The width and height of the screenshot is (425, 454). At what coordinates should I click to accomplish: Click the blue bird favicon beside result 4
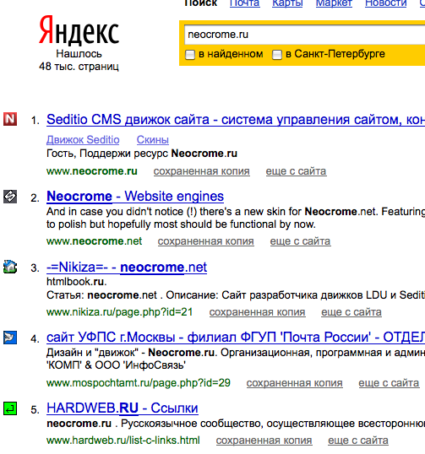(x=10, y=338)
